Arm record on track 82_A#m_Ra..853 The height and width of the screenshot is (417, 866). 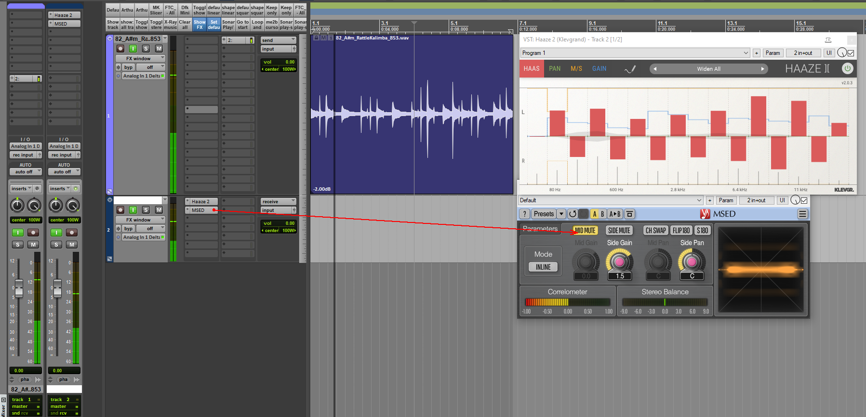tap(120, 49)
